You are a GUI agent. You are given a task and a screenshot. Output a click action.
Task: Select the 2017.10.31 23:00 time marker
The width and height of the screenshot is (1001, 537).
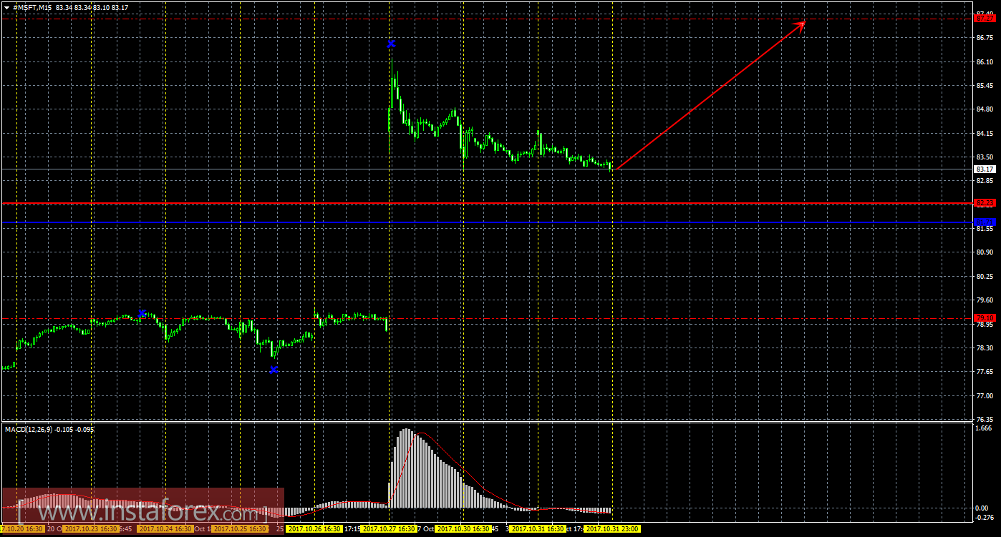(x=612, y=529)
